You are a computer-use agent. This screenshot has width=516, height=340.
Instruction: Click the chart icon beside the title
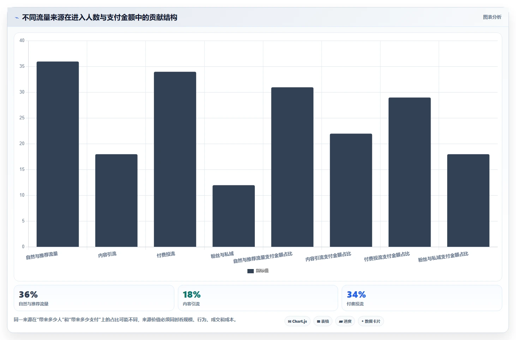pos(17,18)
